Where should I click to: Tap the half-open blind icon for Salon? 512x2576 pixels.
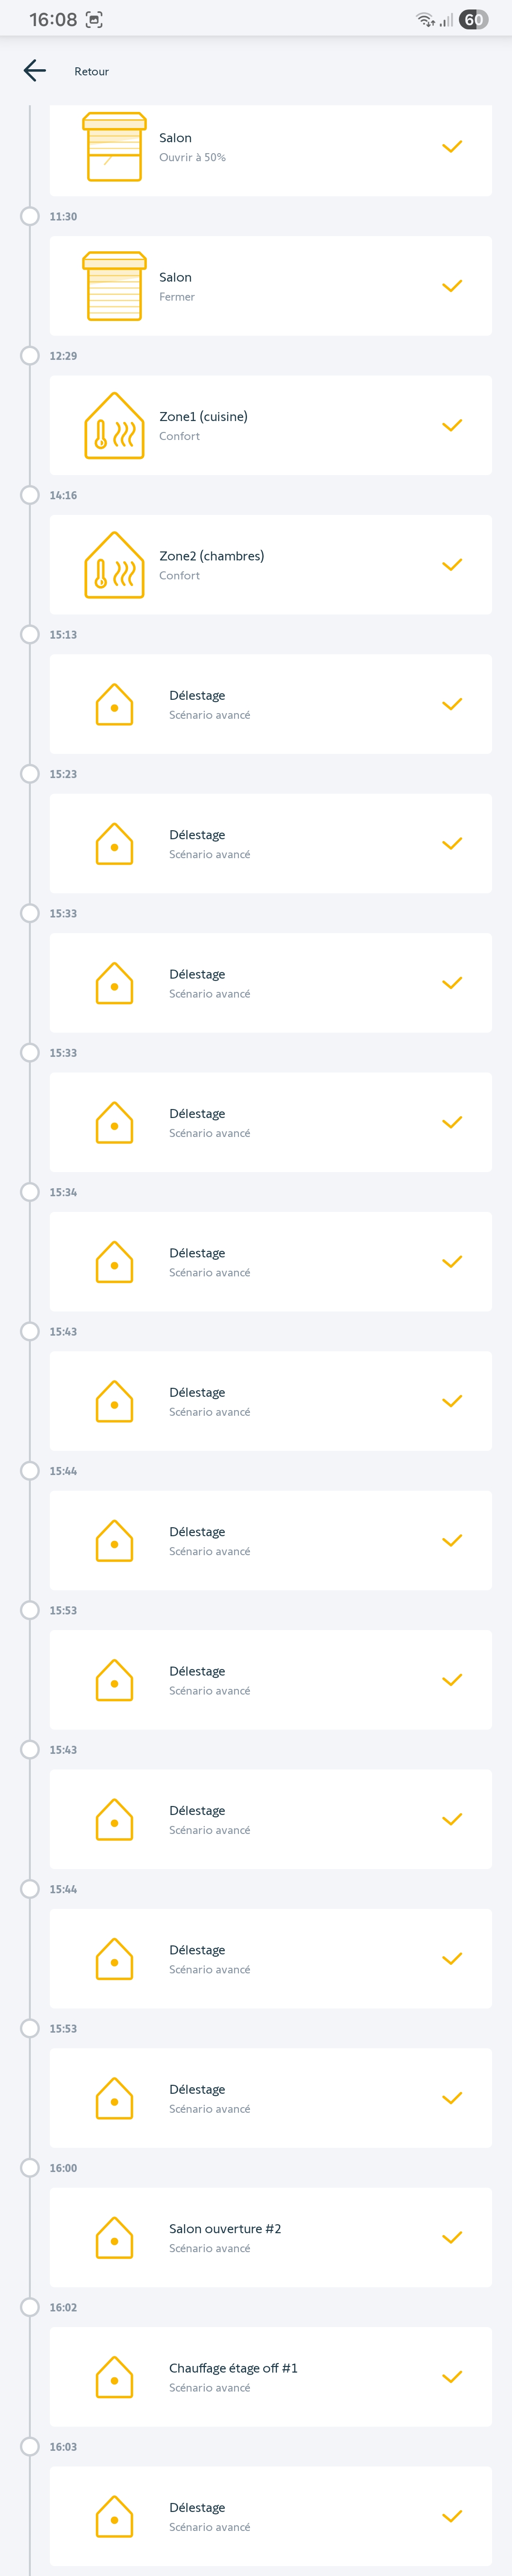[114, 147]
